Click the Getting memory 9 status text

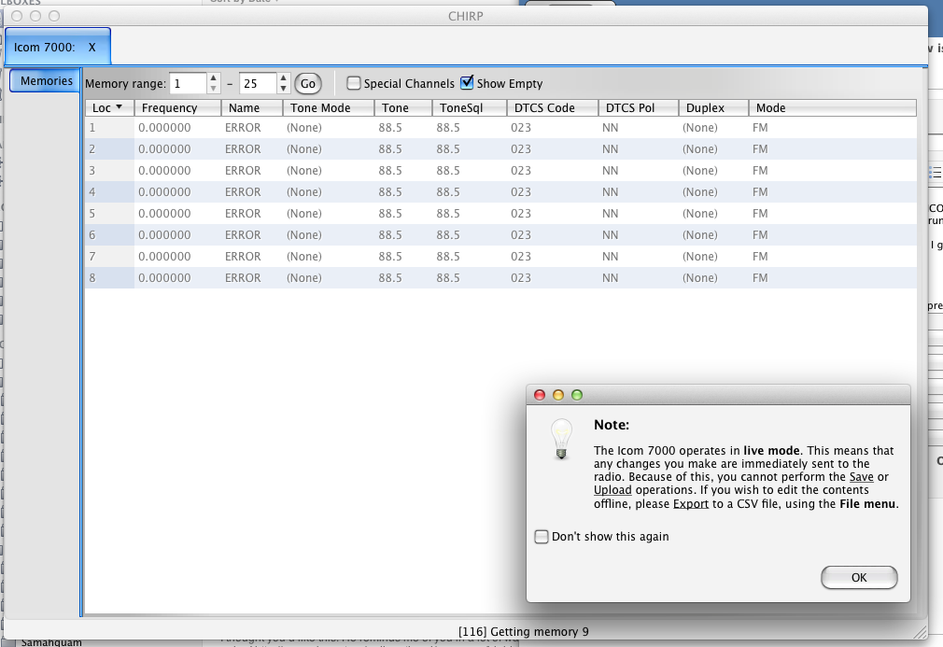[x=523, y=631]
